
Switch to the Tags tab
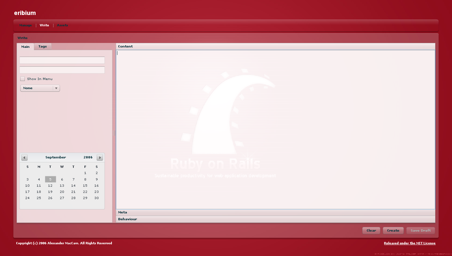tap(42, 47)
